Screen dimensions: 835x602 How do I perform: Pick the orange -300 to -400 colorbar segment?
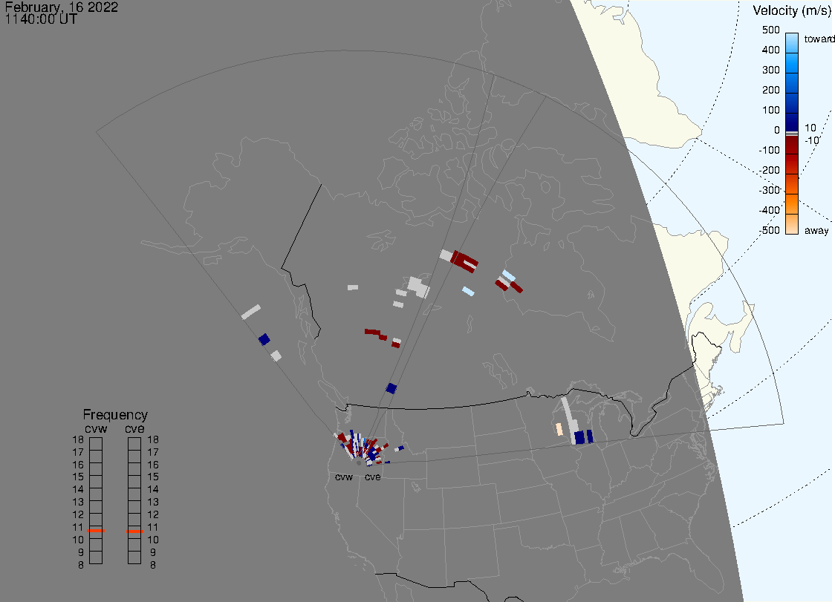pyautogui.click(x=792, y=204)
